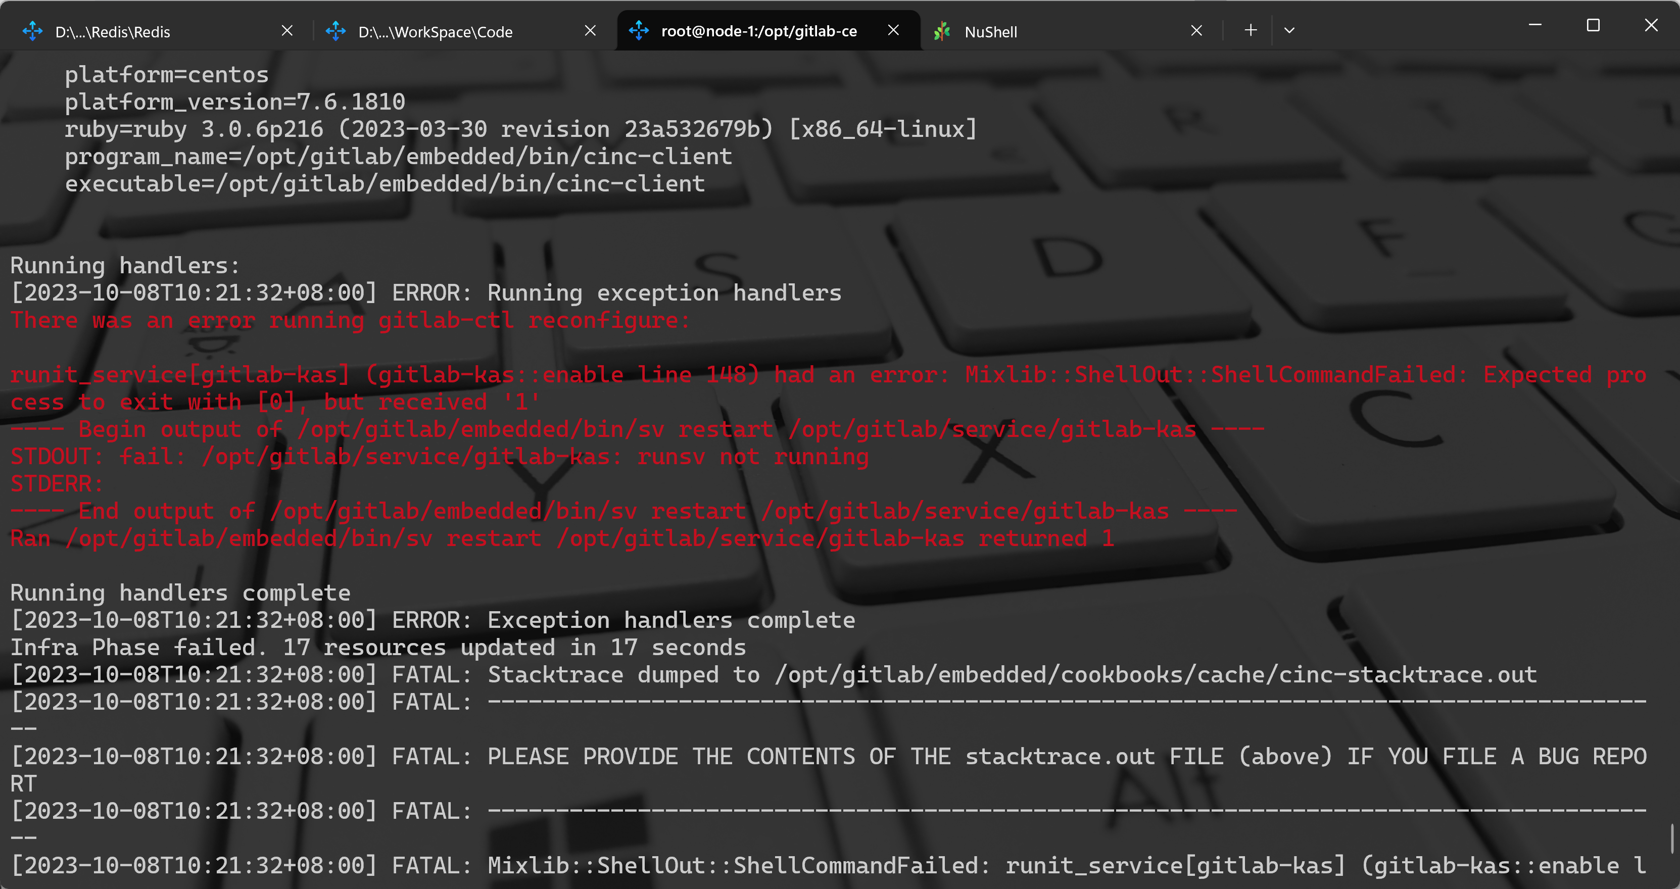
Task: Click the red gitlab-ctl reconfigure error line
Action: 350,320
